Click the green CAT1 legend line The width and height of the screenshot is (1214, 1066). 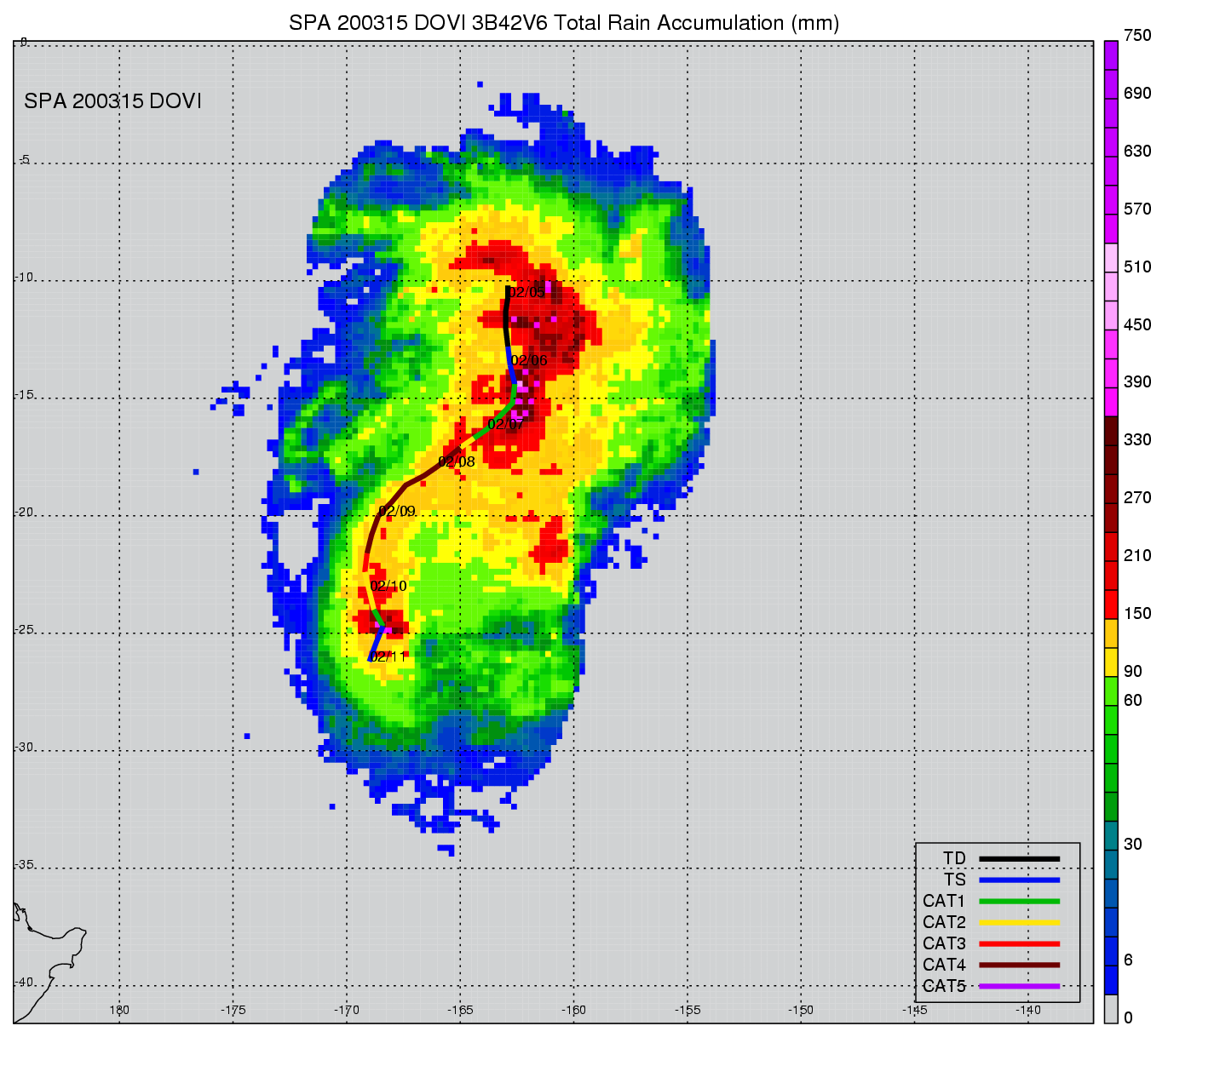click(x=1019, y=901)
